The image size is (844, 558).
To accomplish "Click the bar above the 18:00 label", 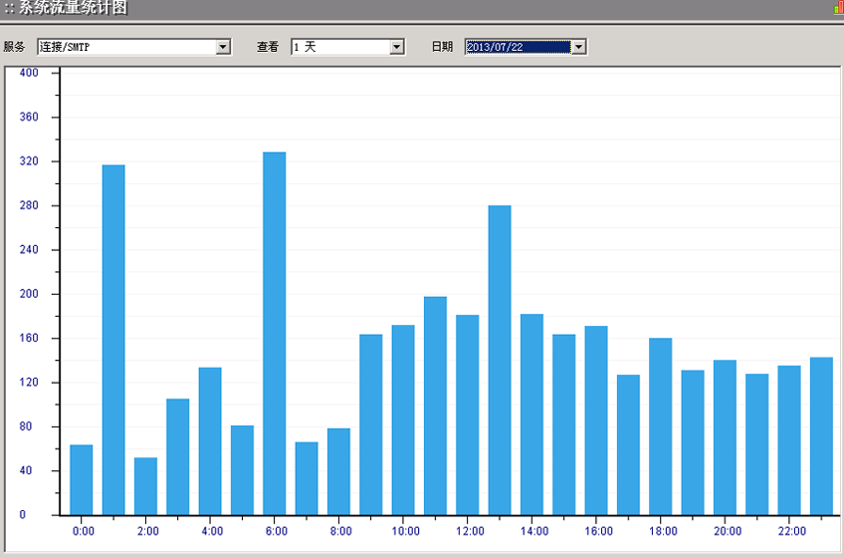I will [x=660, y=426].
